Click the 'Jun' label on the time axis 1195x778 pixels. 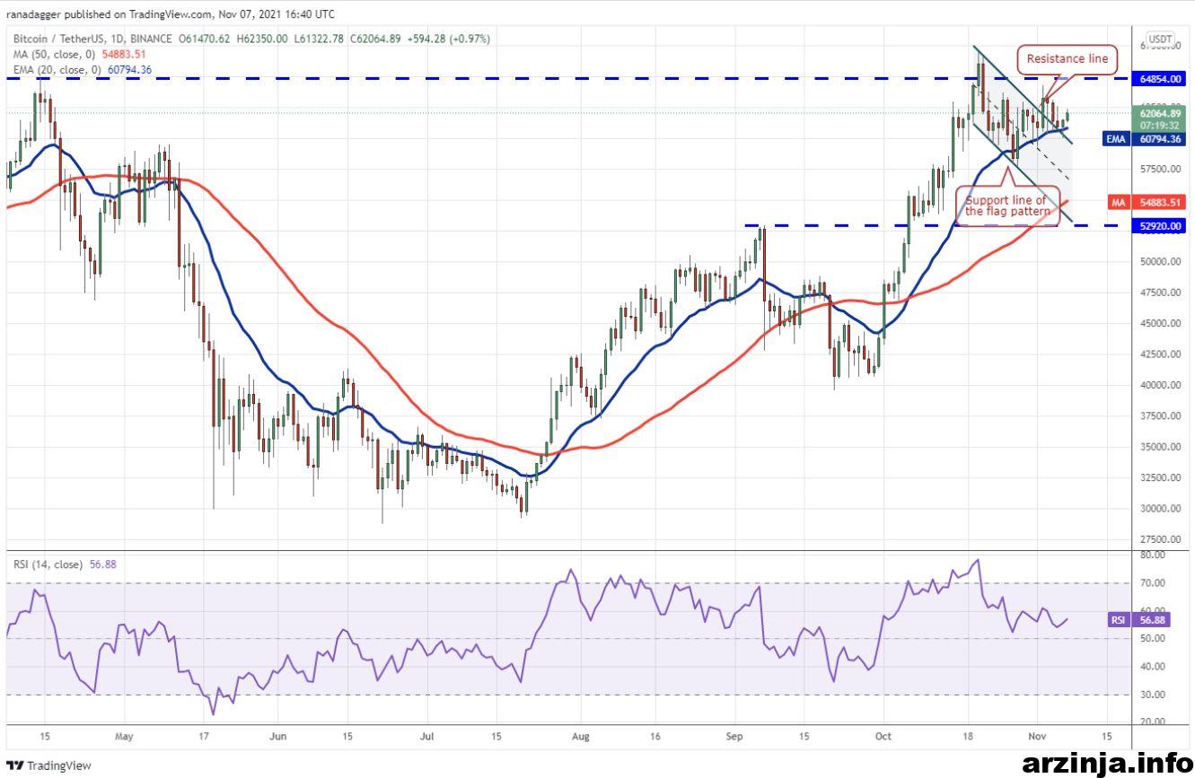(278, 736)
